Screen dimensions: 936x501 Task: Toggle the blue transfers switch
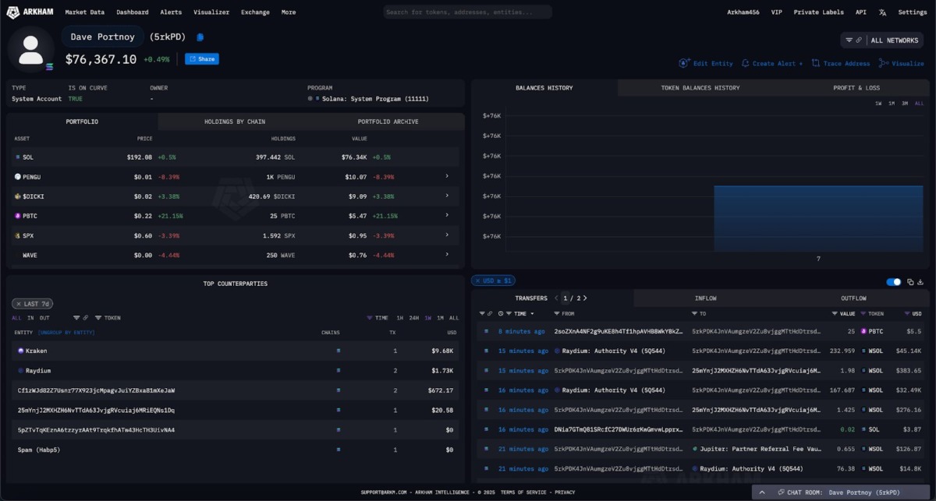coord(894,282)
